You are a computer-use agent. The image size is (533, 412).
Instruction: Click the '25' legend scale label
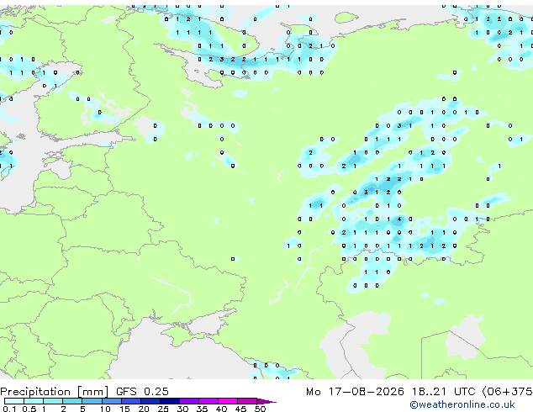point(163,409)
